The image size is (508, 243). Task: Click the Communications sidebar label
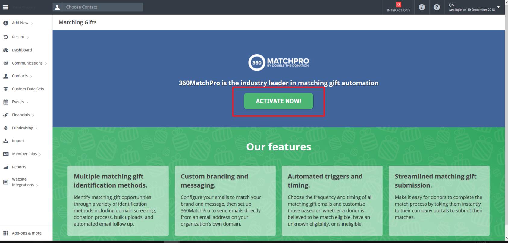click(27, 63)
